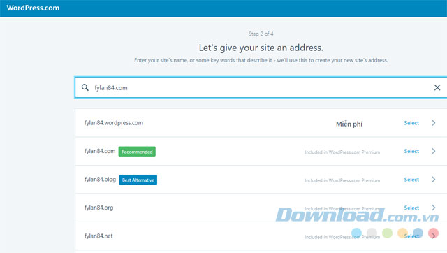Click the WordPress.com logo

pyautogui.click(x=33, y=8)
